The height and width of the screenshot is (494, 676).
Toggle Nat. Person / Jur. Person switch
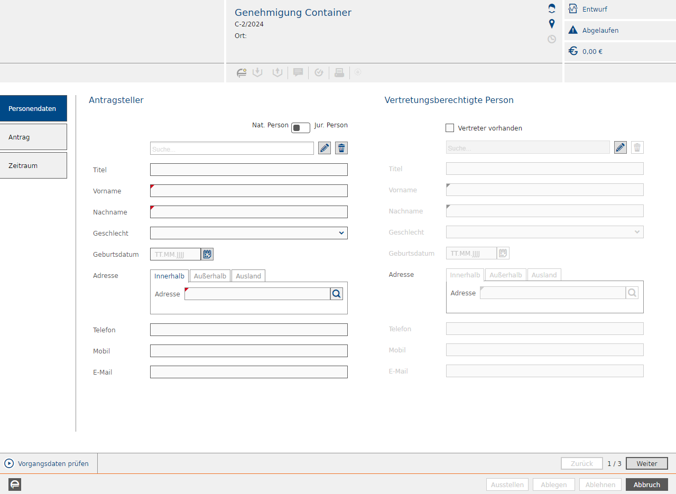[300, 128]
